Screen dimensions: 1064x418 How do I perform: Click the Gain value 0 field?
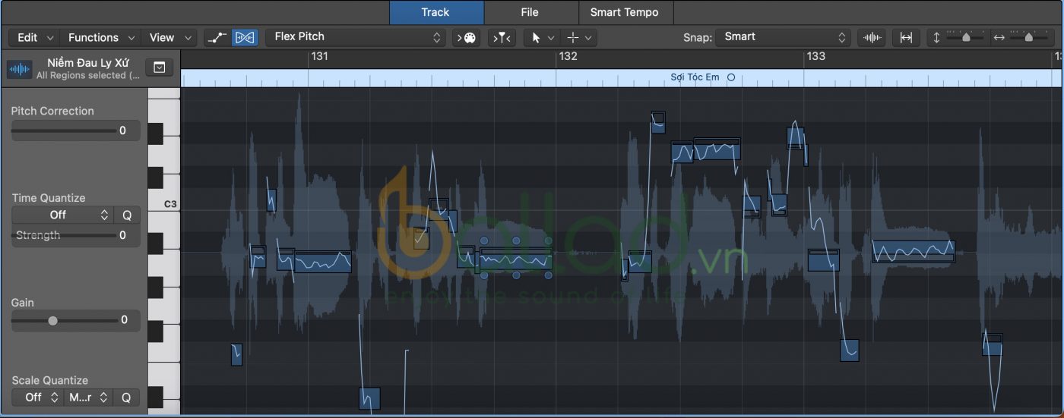125,320
